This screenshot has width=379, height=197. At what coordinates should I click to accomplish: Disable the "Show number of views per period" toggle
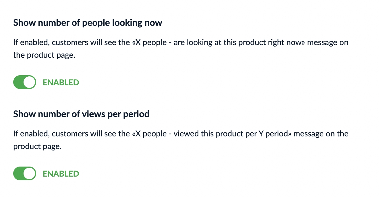pyautogui.click(x=25, y=174)
